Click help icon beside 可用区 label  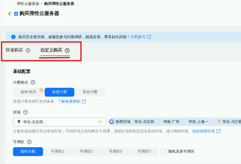[x=29, y=142]
